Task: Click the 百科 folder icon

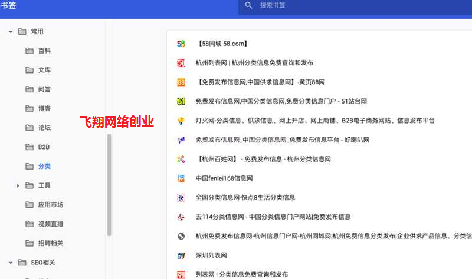Action: pyautogui.click(x=29, y=51)
